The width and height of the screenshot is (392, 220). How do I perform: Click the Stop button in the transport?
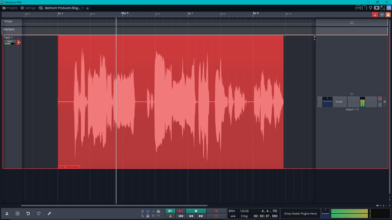pos(196,211)
